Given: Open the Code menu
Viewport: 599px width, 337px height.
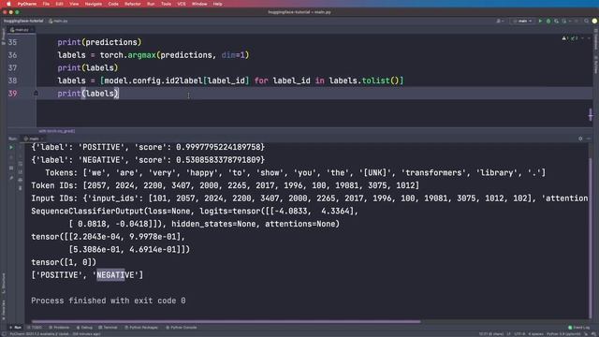Looking at the screenshot, I should pos(113,4).
